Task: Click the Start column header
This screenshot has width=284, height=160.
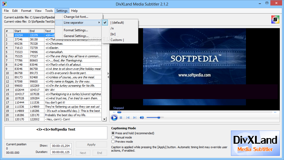Action: point(21,31)
